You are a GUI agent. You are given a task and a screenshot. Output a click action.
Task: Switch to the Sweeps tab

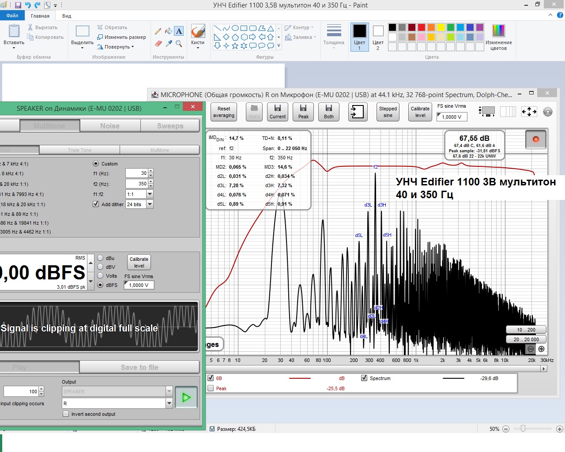(170, 126)
